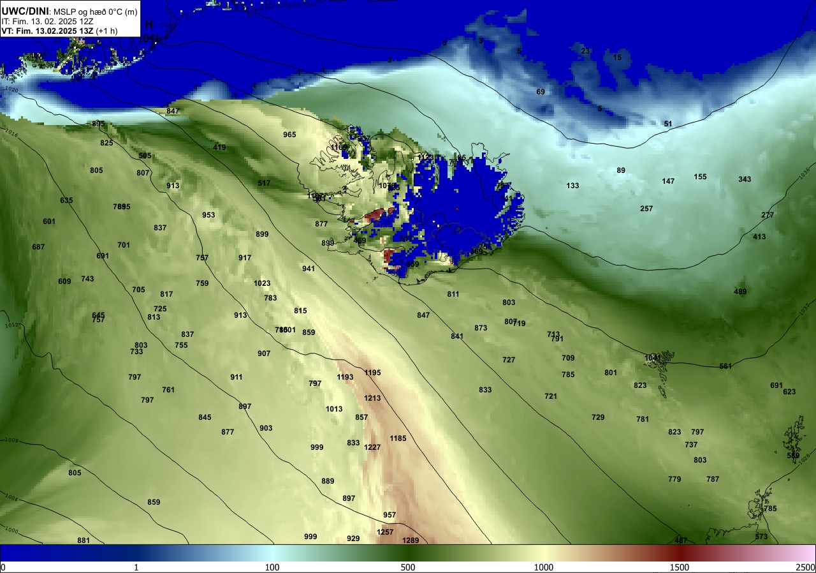The width and height of the screenshot is (816, 573).
Task: Click the map value 873
Action: [x=481, y=328]
